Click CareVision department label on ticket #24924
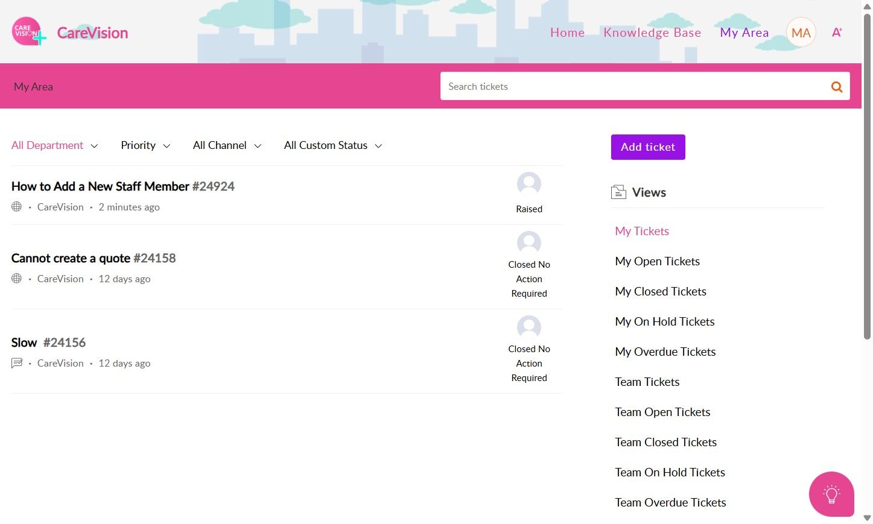873x524 pixels. [60, 207]
